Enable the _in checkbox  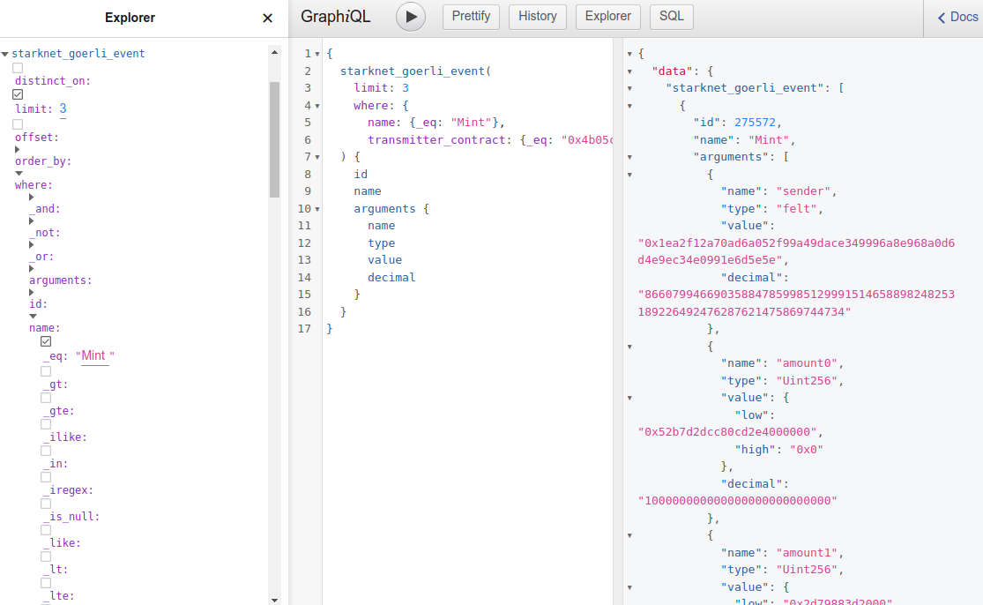46,450
